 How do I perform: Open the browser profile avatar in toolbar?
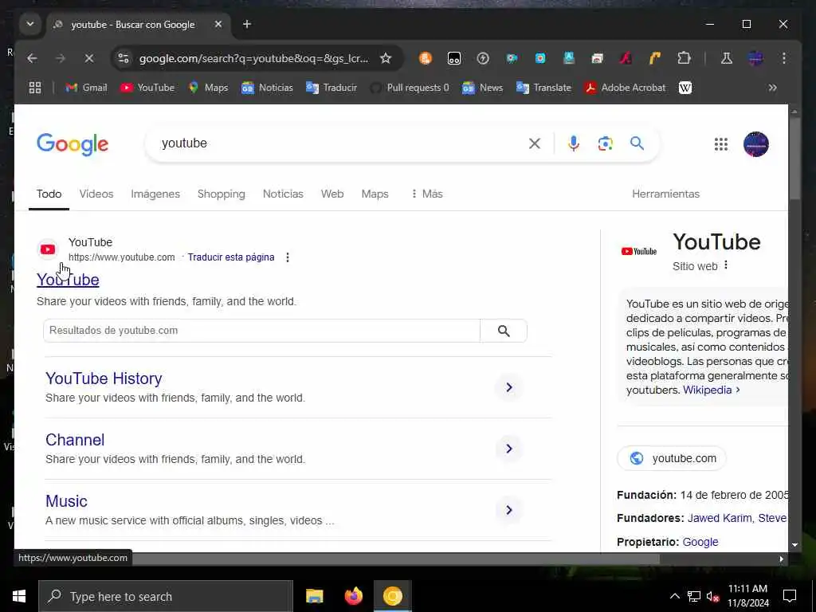tap(755, 58)
